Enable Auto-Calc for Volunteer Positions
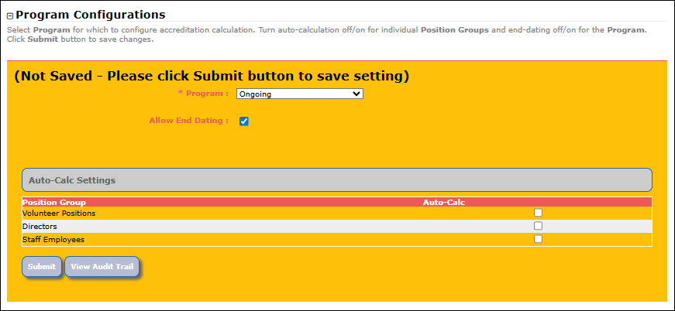 [538, 213]
